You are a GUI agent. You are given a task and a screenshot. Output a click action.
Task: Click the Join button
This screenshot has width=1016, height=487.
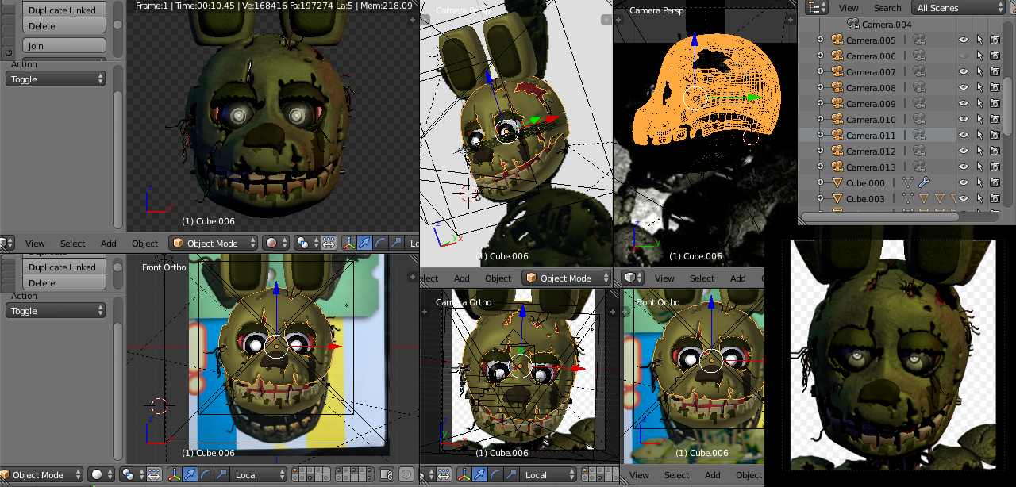point(64,46)
